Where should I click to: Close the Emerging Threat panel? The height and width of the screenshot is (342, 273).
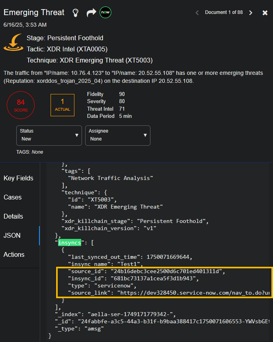click(x=265, y=13)
